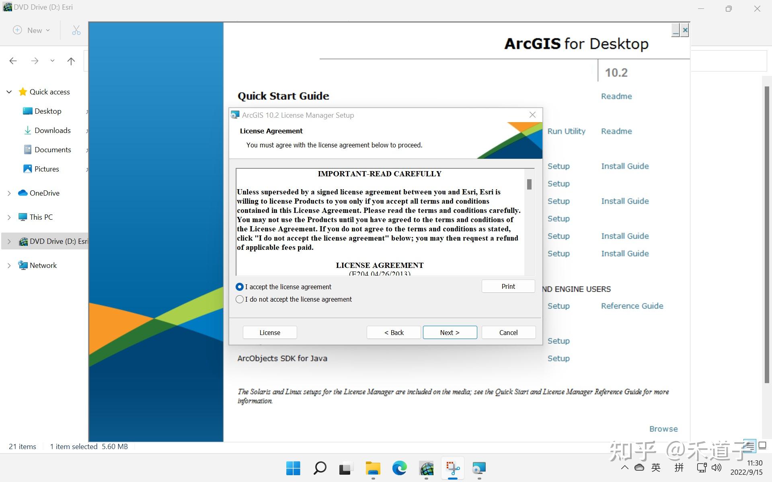Open Documents in Quick access
Image resolution: width=772 pixels, height=482 pixels.
tap(53, 150)
